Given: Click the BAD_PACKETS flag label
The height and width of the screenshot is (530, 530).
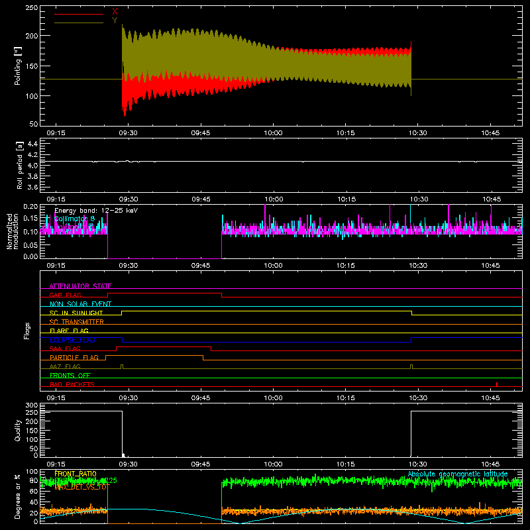Looking at the screenshot, I should point(72,384).
